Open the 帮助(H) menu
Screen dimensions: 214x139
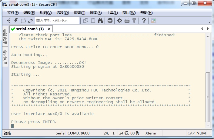(x=146, y=13)
